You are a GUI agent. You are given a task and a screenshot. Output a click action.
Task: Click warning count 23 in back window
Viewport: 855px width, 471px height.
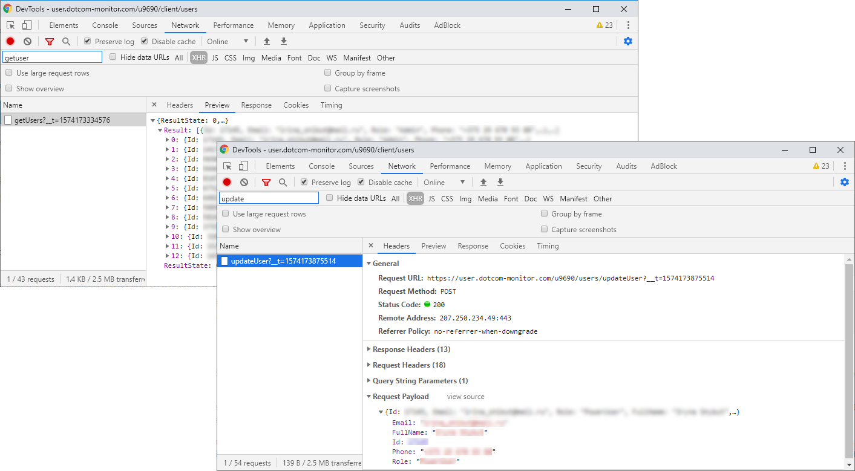tap(605, 25)
